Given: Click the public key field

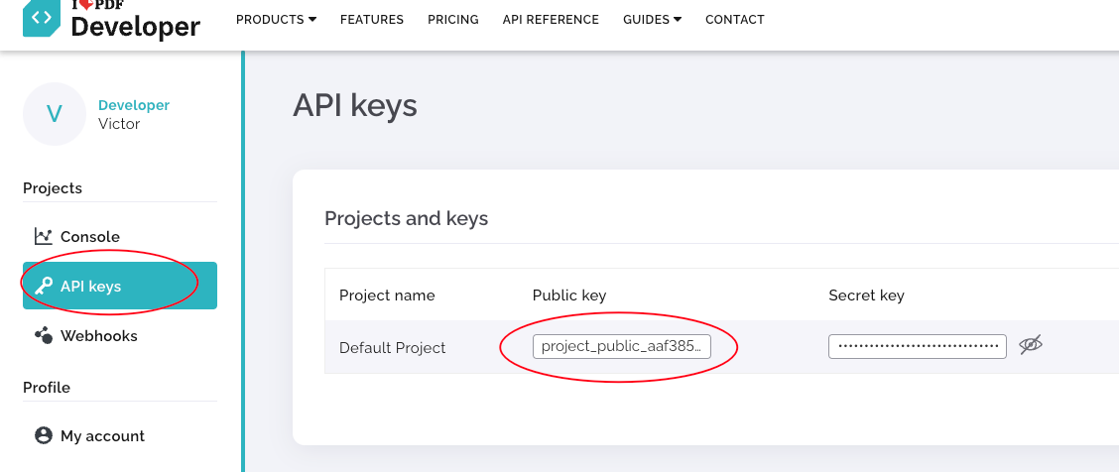Looking at the screenshot, I should coord(622,346).
